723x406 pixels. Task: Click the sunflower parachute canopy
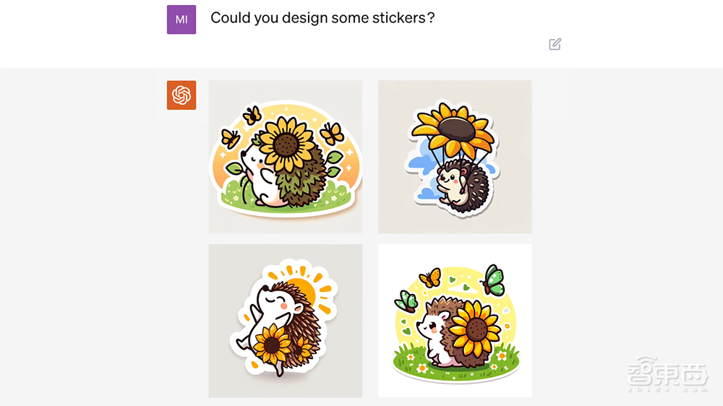(454, 129)
